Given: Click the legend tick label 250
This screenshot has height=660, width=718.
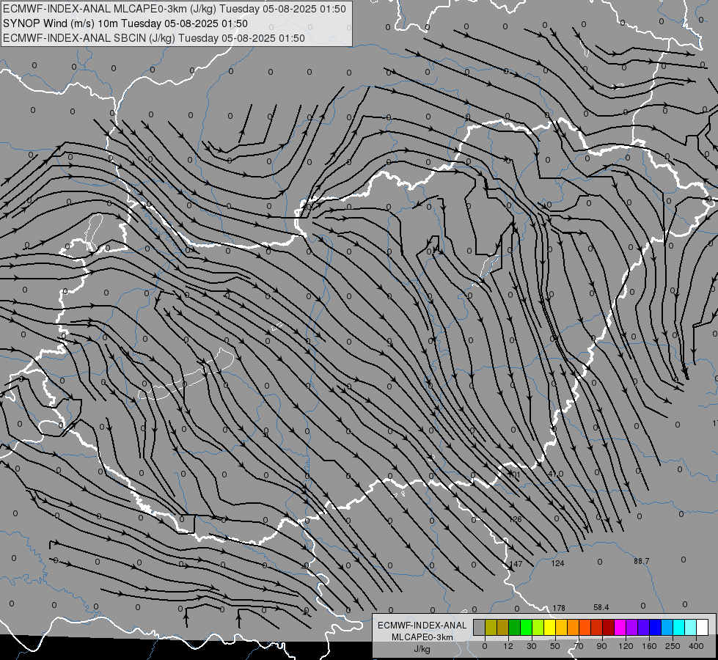Looking at the screenshot, I should pos(673,646).
